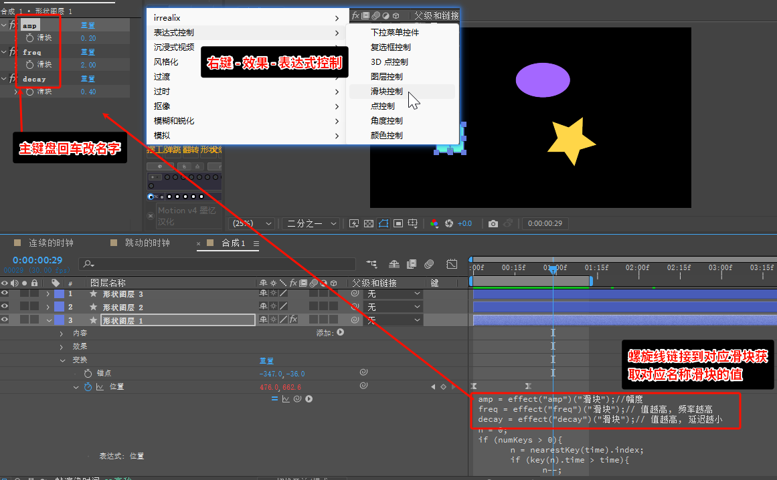Toggle visibility of 形状图层 2
The width and height of the screenshot is (777, 480).
pos(5,307)
